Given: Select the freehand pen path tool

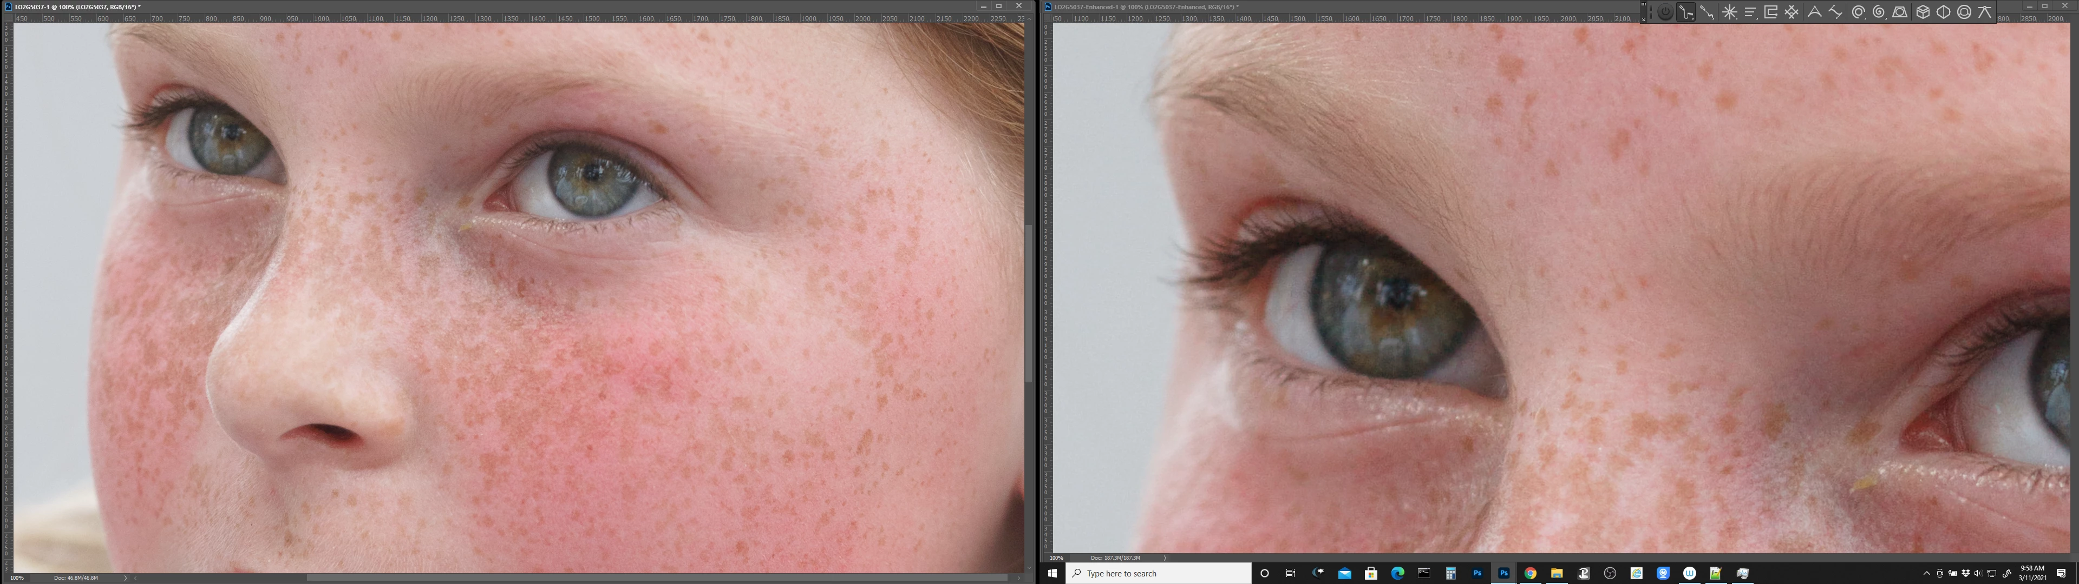Looking at the screenshot, I should click(1686, 12).
